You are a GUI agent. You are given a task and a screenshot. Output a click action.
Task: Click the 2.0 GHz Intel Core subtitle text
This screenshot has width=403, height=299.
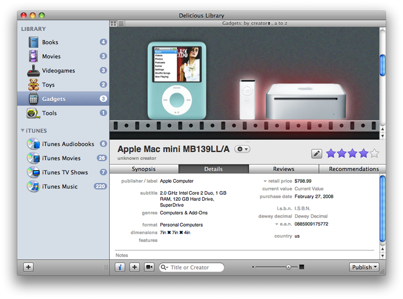pyautogui.click(x=193, y=199)
